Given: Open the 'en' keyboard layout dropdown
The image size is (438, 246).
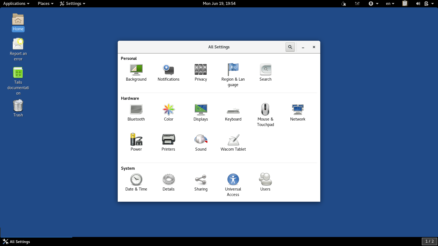Looking at the screenshot, I should pos(390,4).
